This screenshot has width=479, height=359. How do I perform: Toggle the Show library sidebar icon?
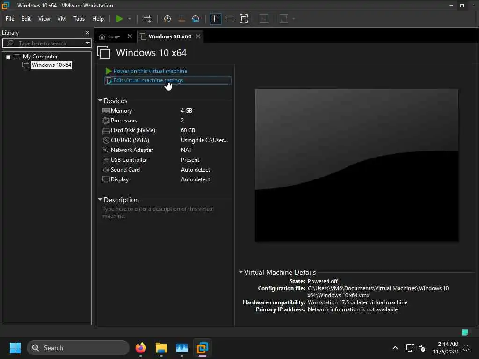pos(215,19)
